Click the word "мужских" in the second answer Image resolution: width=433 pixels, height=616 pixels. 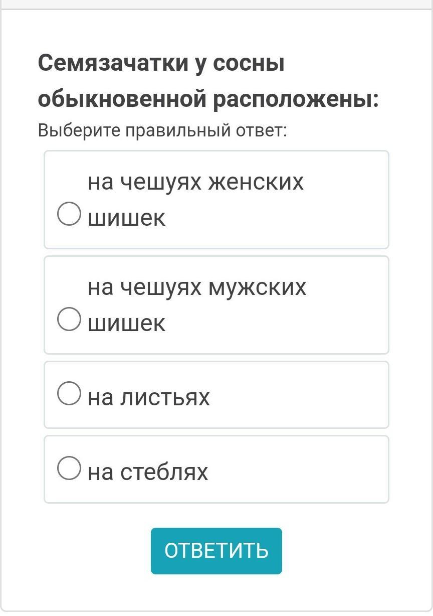point(257,287)
